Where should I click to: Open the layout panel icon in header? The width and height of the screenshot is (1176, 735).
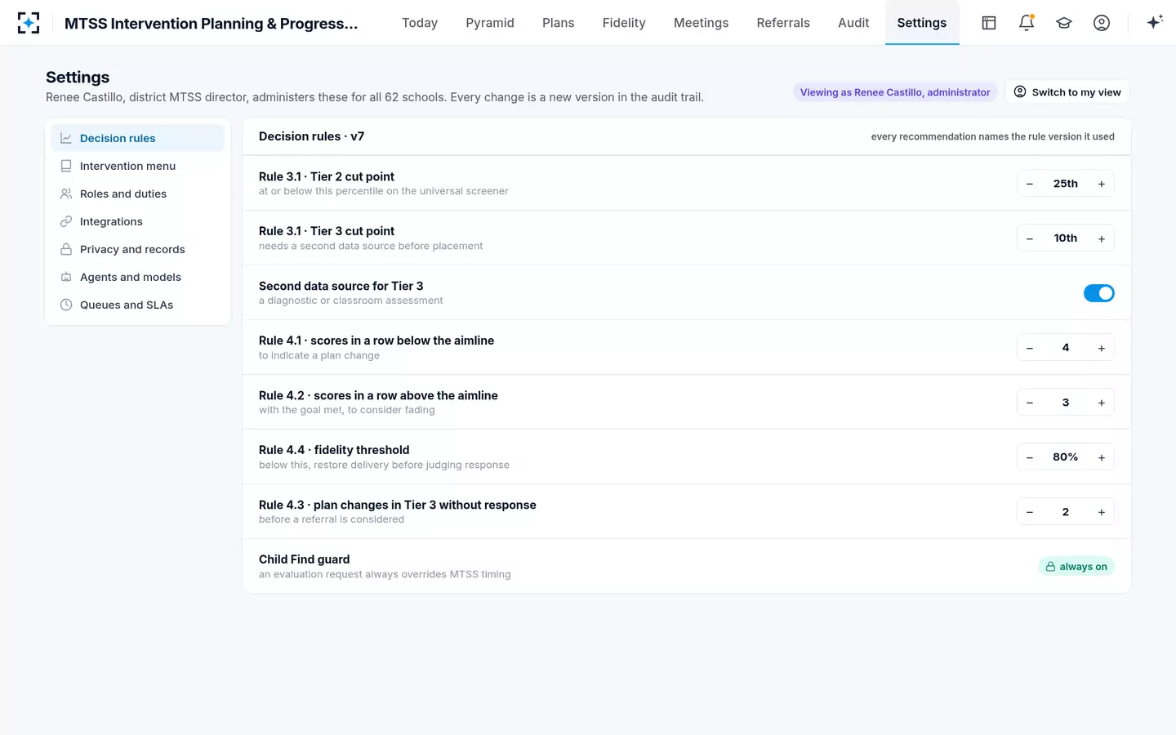click(989, 23)
